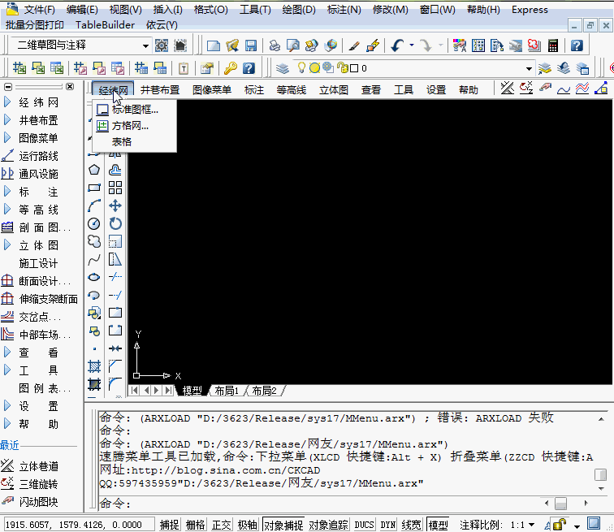Open the Layer Properties Manager icon

point(283,68)
